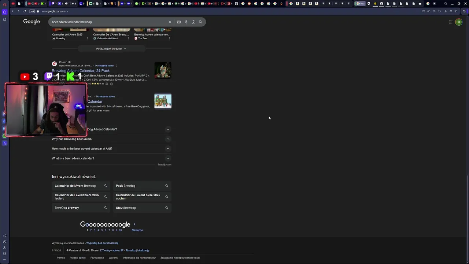Click Aktualizuj lokalizację
The width and height of the screenshot is (469, 264).
[137, 250]
